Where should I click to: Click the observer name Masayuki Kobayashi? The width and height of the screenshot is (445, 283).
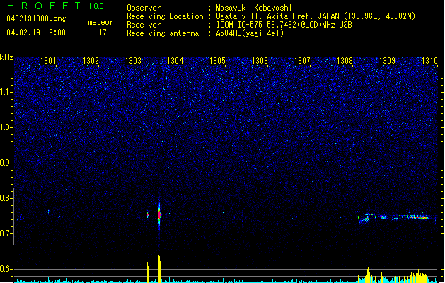coord(254,8)
